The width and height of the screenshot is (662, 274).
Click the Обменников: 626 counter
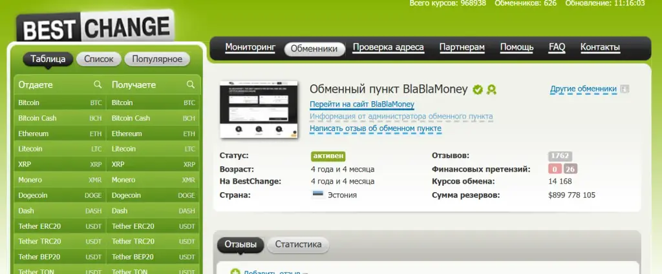tap(526, 3)
